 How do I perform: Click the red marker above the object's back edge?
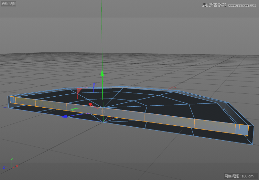(x=171, y=88)
